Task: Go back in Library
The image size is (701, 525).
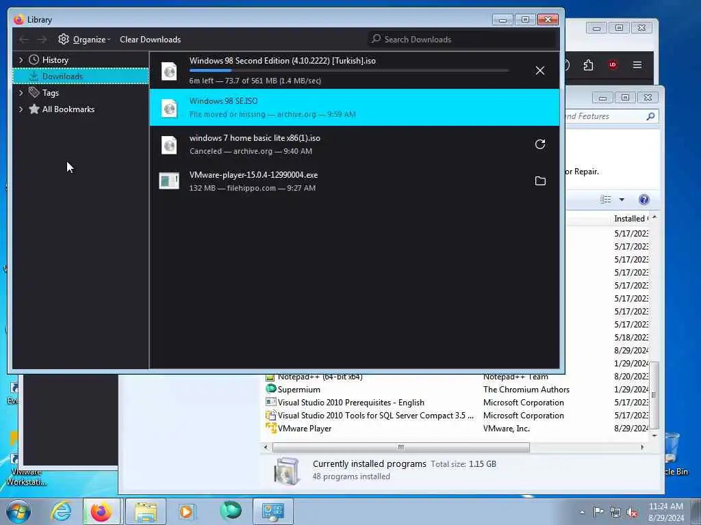Action: pos(24,40)
